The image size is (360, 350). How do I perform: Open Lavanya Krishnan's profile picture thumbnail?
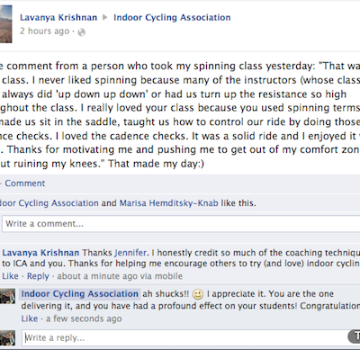point(6,24)
